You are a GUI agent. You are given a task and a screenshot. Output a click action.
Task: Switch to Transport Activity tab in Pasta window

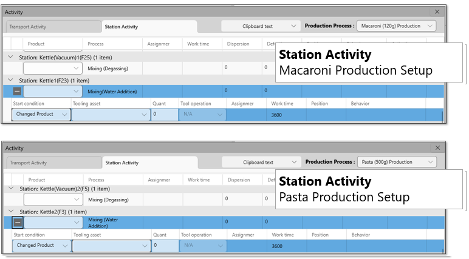(52, 163)
